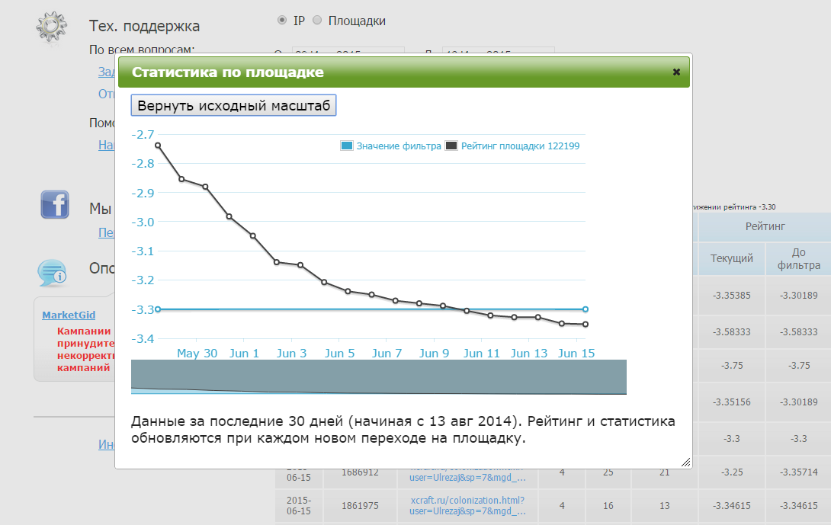Click the -3.0 y-axis label
The image size is (831, 525).
tap(143, 222)
